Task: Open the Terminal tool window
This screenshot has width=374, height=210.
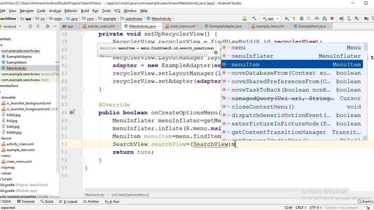Action: coord(26,202)
